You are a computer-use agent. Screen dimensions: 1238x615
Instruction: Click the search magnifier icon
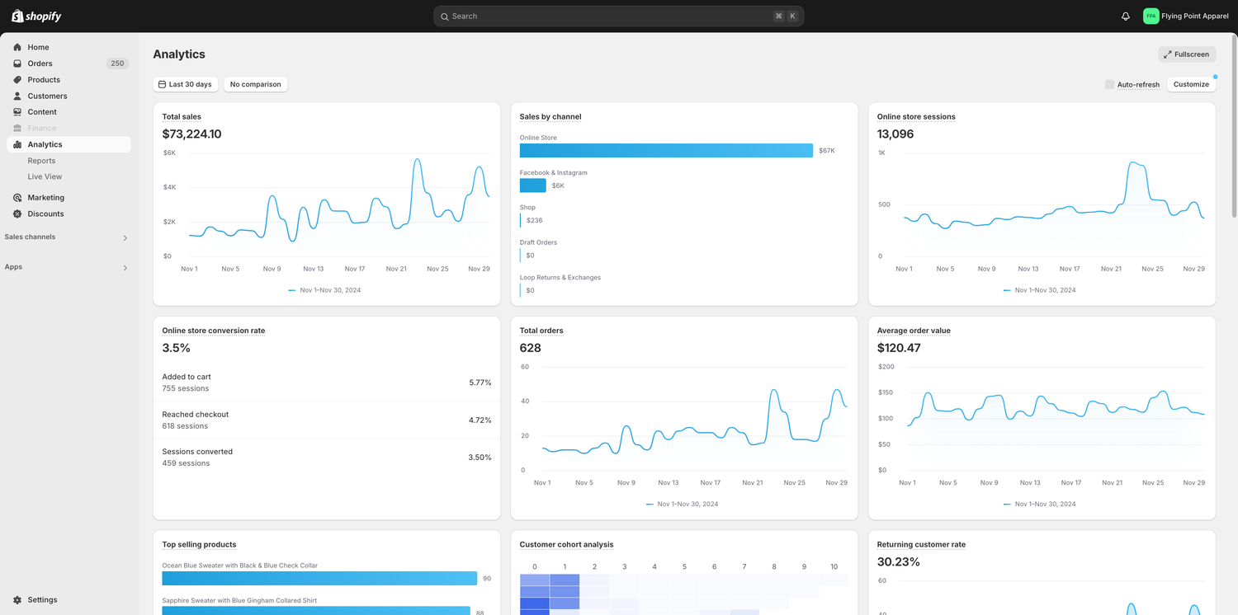pos(445,16)
